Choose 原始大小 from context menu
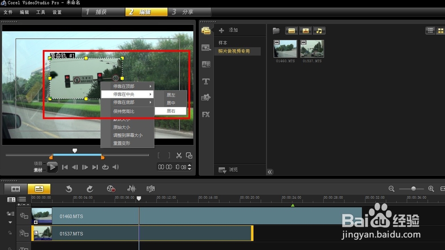This screenshot has width=445, height=250. click(128, 127)
